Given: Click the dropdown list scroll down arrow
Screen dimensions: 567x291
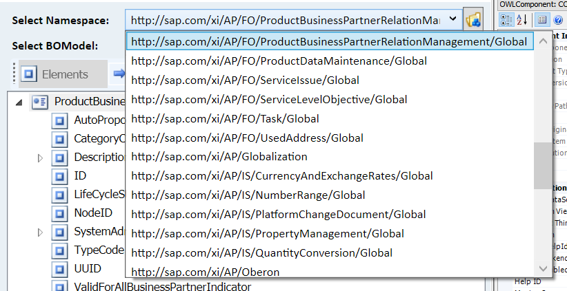Looking at the screenshot, I should 543,268.
